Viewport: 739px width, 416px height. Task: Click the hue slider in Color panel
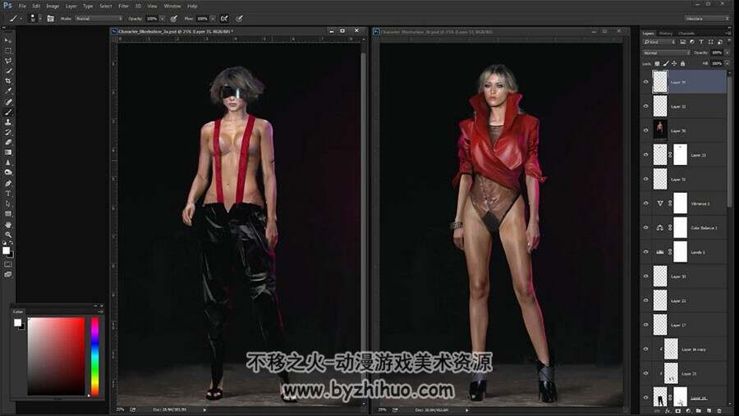pos(94,356)
